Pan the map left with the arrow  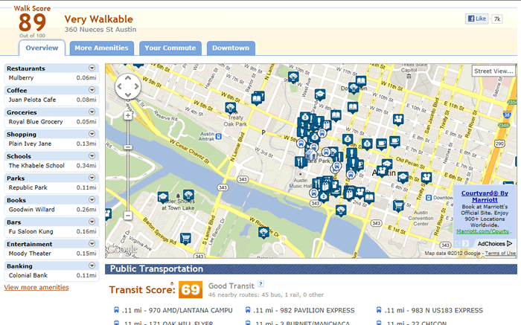[120, 86]
